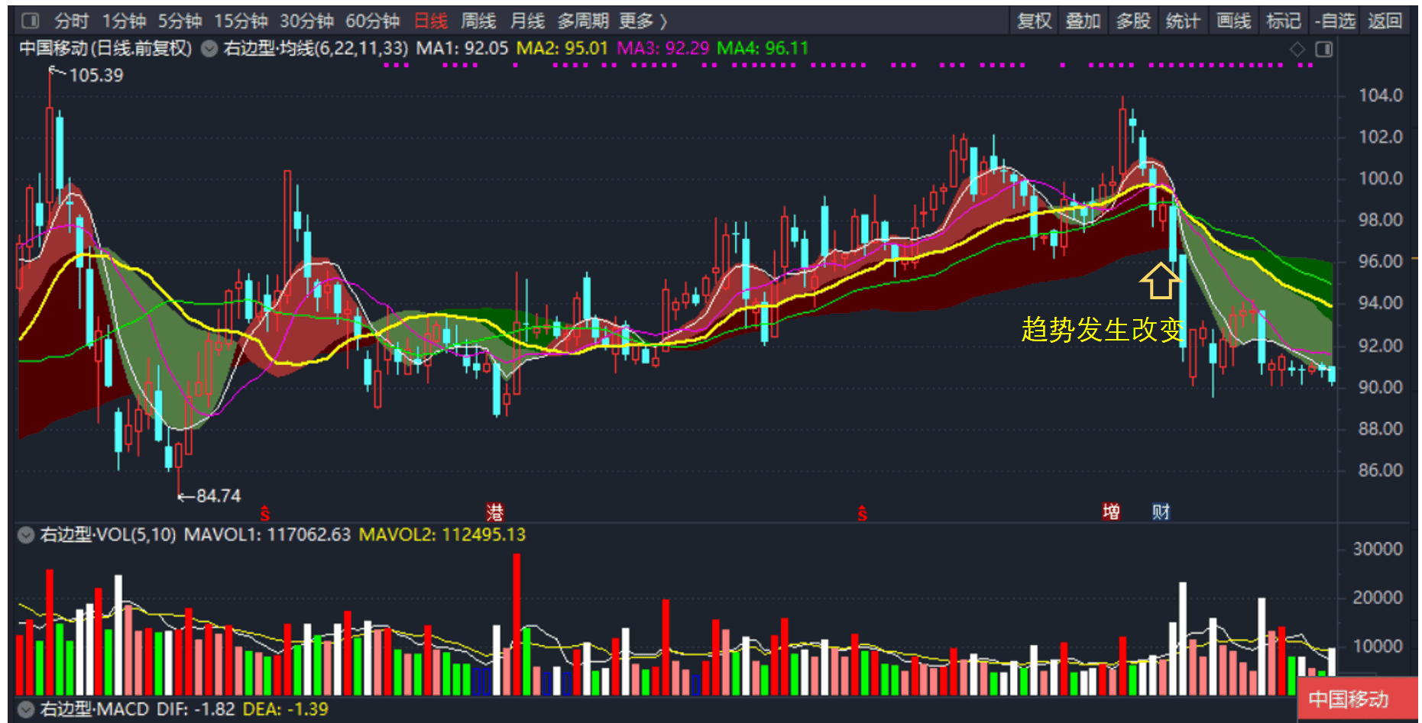
Task: Click the diamond icon at chart top-right
Action: point(1297,49)
